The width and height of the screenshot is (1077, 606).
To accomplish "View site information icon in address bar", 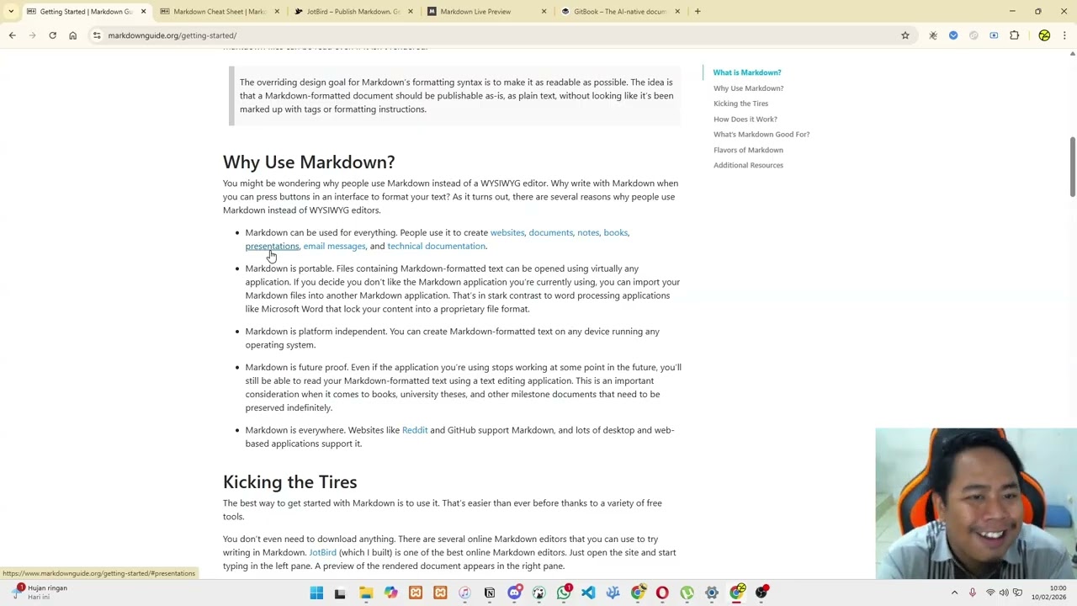I will [x=97, y=35].
